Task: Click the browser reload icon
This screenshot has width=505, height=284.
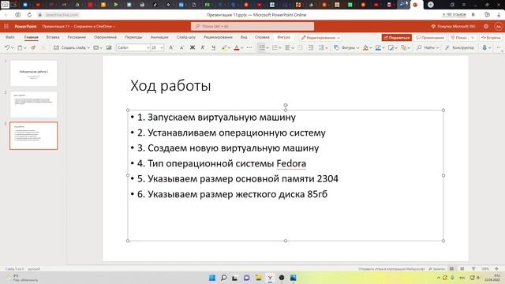Action: (x=29, y=15)
